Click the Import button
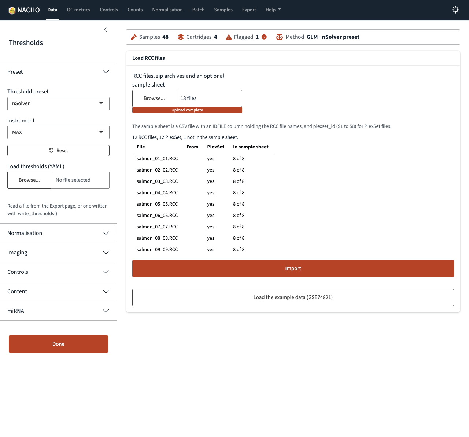This screenshot has width=469, height=437. (x=293, y=269)
